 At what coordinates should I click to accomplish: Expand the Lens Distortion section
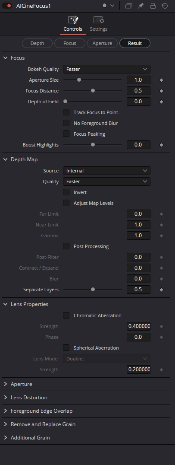pos(5,398)
